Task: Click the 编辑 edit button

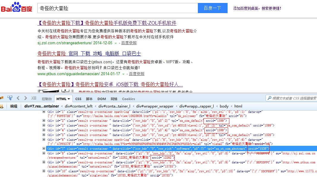Action: click(14, 106)
